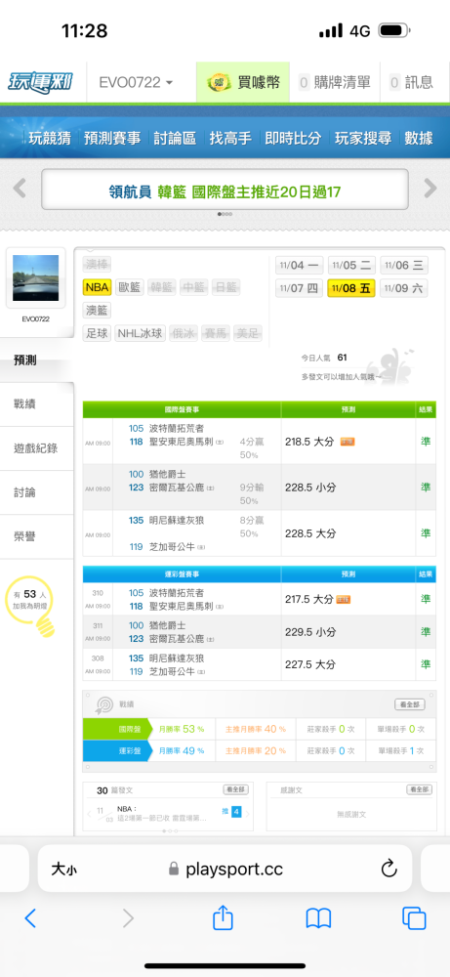450x977 pixels.
Task: Open Safari bookmarks book icon
Action: [x=318, y=917]
